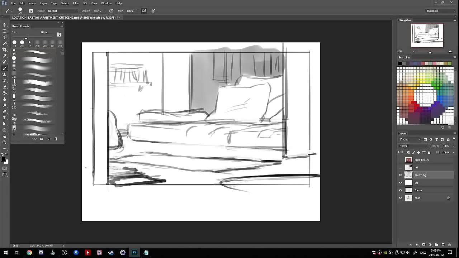
Task: Click the Navigator preview thumbnail
Action: pyautogui.click(x=427, y=35)
